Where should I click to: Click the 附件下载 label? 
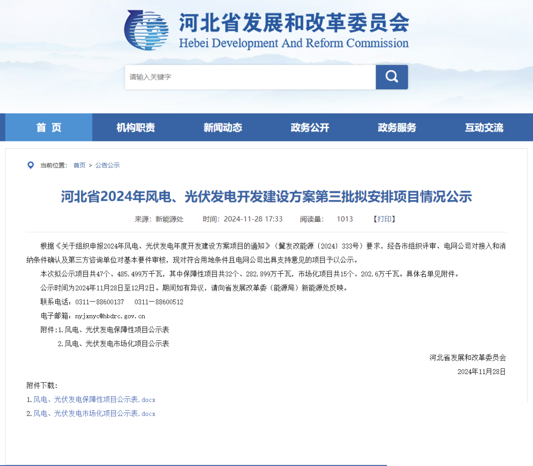pyautogui.click(x=42, y=385)
